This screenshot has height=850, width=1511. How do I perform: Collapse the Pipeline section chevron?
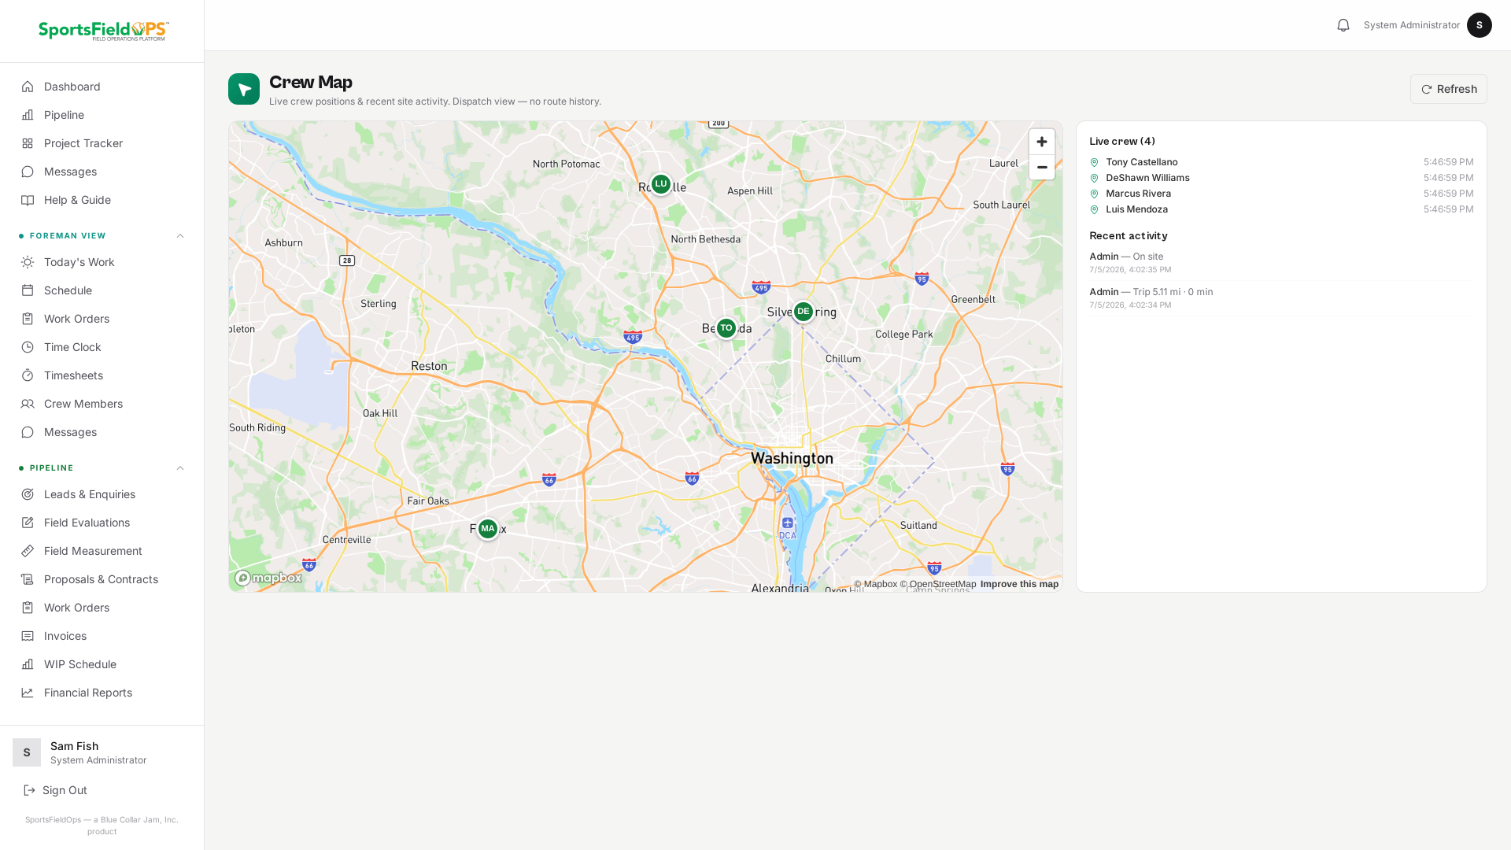click(180, 468)
